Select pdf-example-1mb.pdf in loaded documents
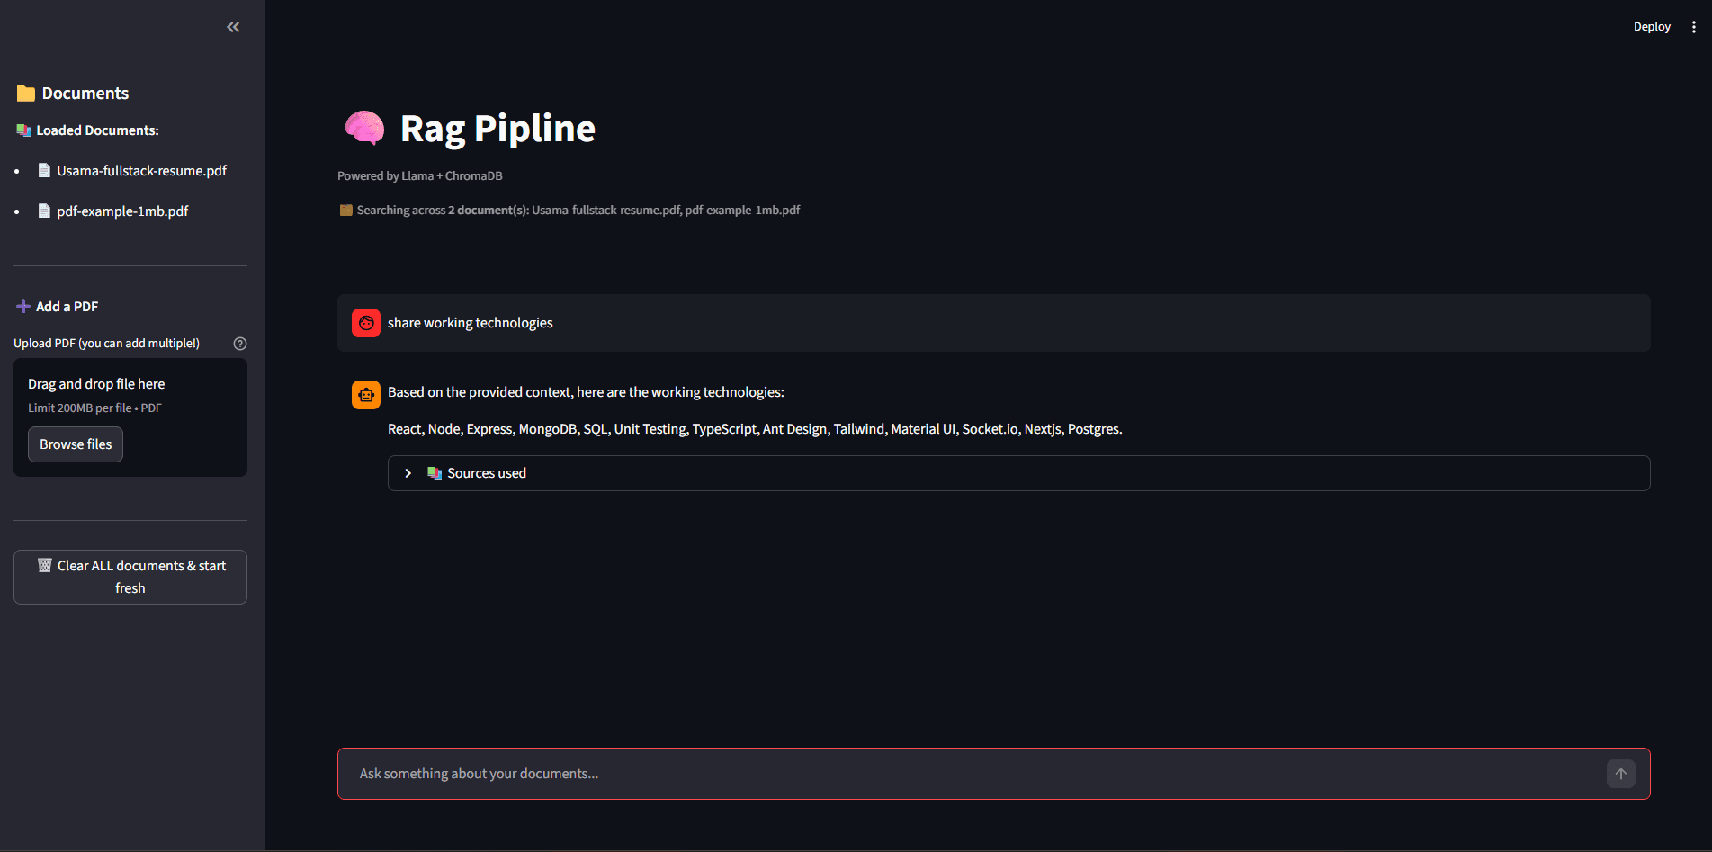This screenshot has height=852, width=1712. pyautogui.click(x=122, y=211)
